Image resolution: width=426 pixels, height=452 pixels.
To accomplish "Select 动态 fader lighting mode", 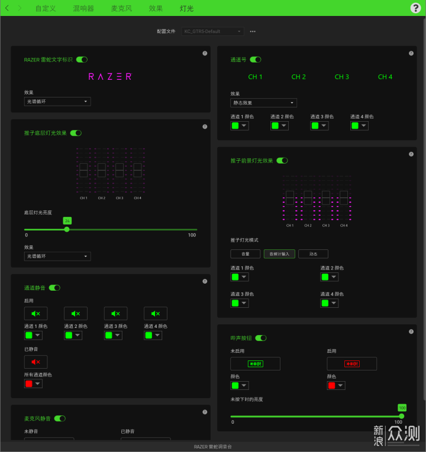I will click(x=313, y=254).
